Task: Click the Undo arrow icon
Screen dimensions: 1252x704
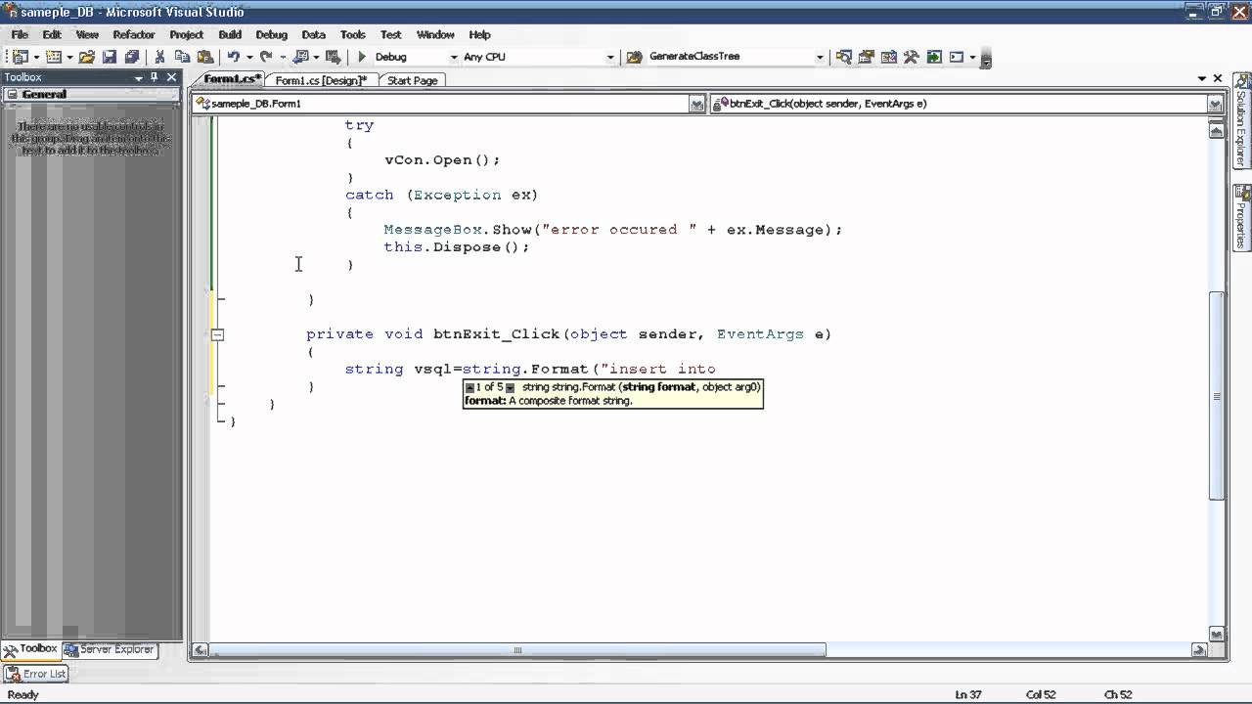Action: click(x=234, y=57)
